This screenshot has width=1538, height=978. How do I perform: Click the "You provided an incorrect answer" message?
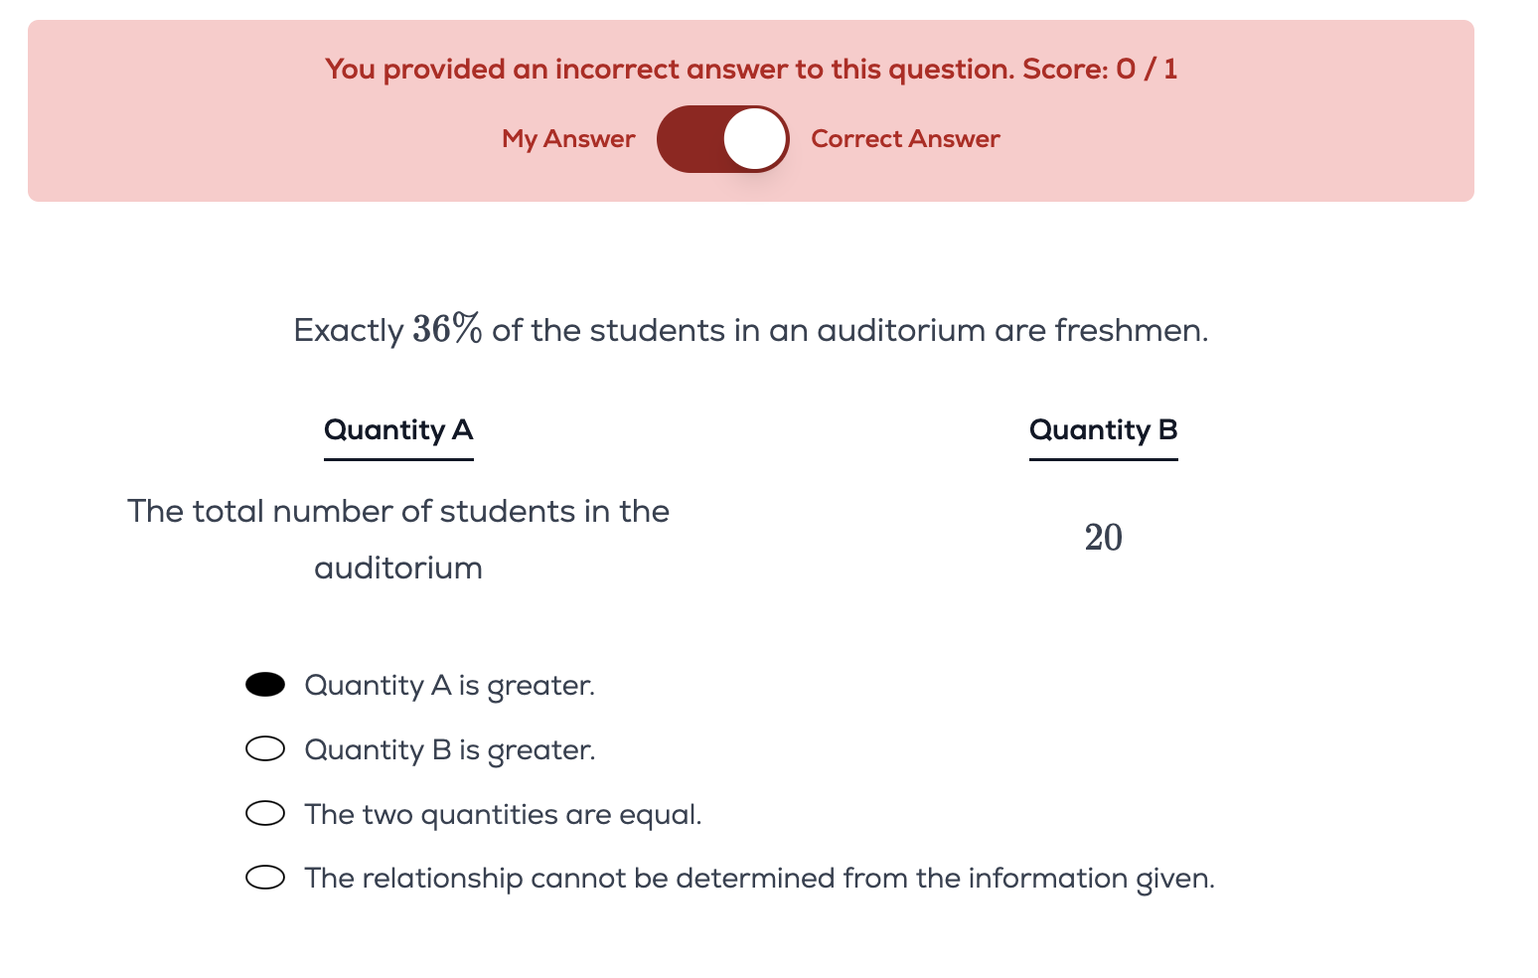tap(669, 70)
